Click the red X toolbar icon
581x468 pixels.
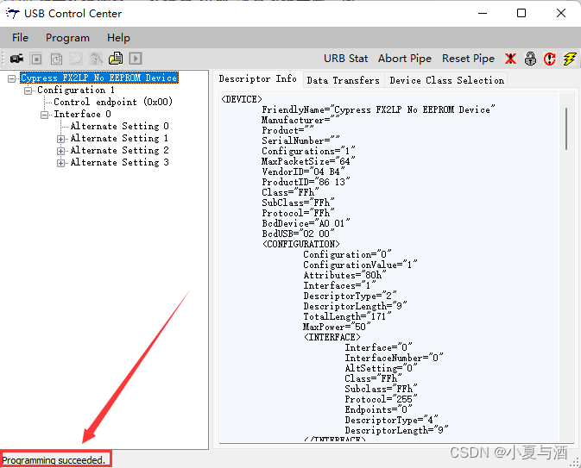pyautogui.click(x=510, y=59)
